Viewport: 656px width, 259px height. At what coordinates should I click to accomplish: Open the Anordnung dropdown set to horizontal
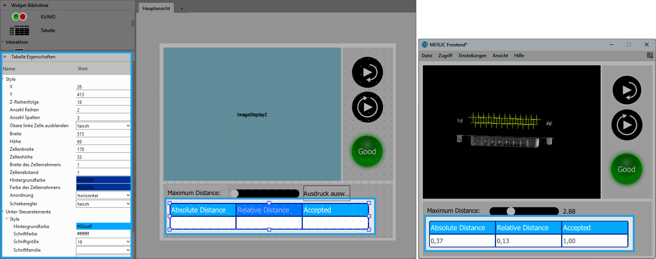103,196
